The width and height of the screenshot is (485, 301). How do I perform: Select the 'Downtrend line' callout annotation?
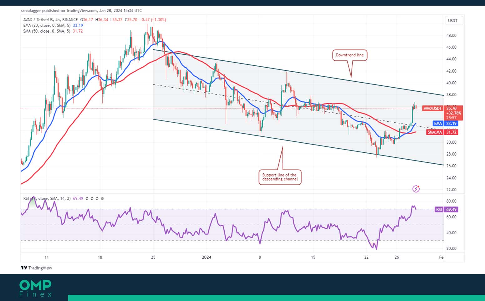click(x=350, y=55)
